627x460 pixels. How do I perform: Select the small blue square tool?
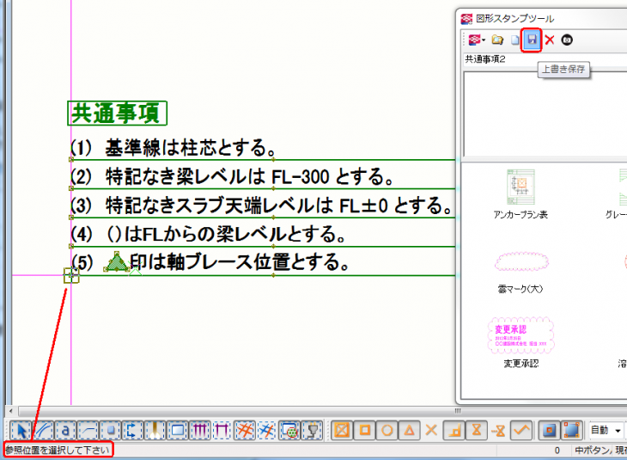click(x=110, y=431)
